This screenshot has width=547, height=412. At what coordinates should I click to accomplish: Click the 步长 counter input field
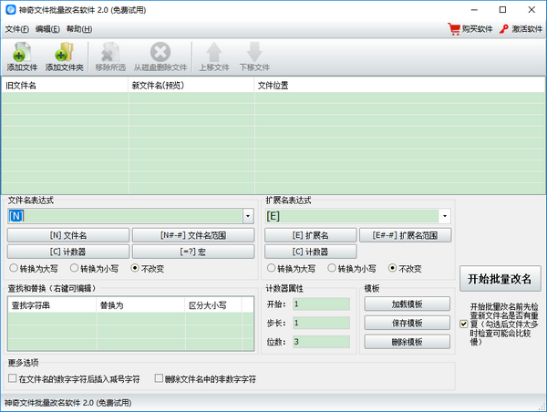click(x=321, y=323)
